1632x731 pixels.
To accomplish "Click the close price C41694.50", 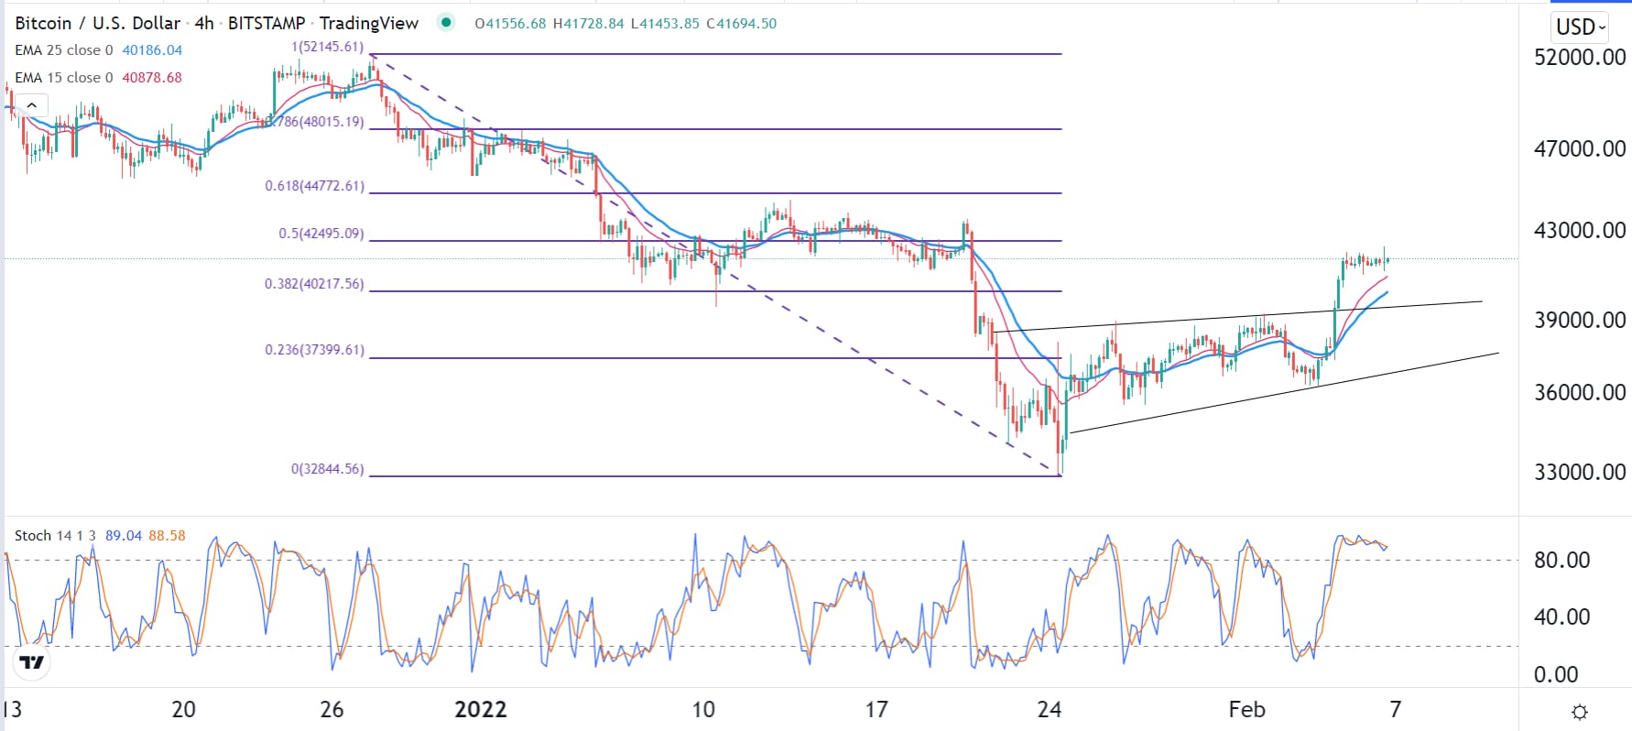I will pos(742,24).
